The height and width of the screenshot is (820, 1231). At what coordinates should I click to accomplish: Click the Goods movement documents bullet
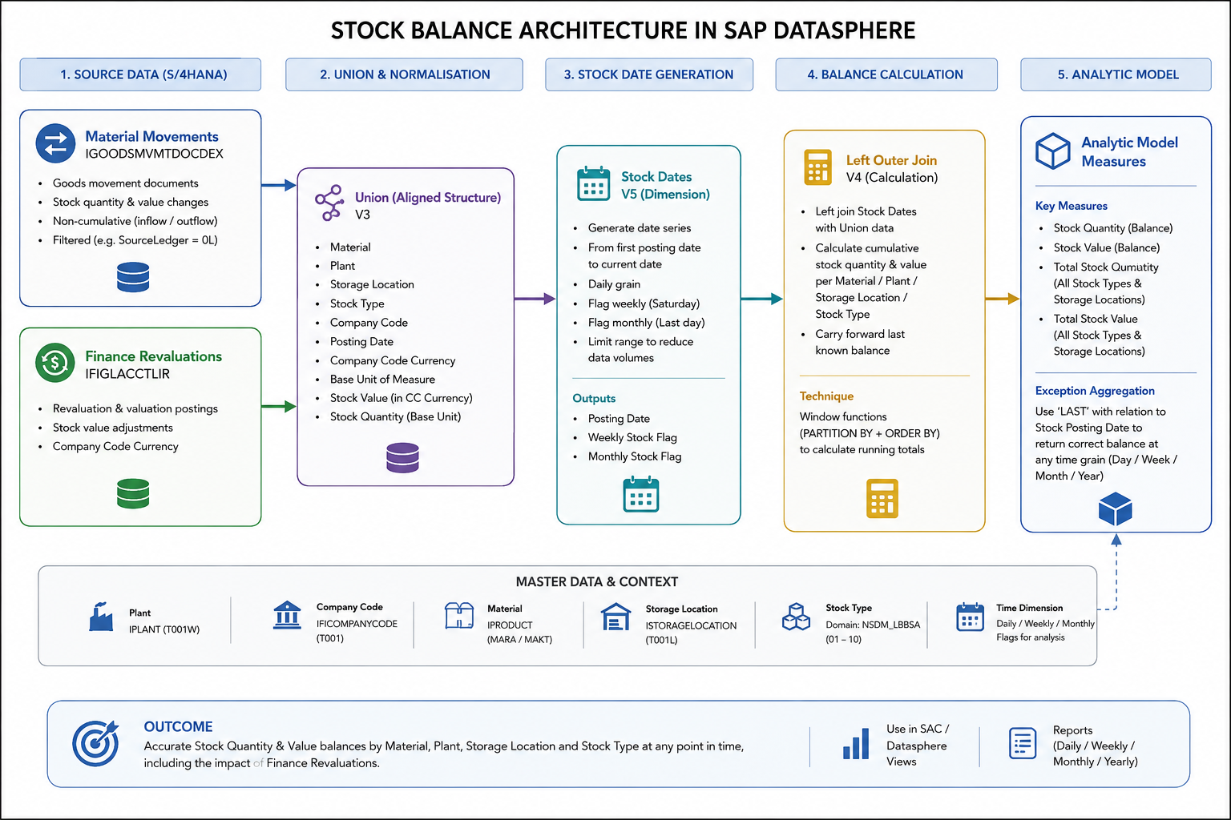click(125, 183)
